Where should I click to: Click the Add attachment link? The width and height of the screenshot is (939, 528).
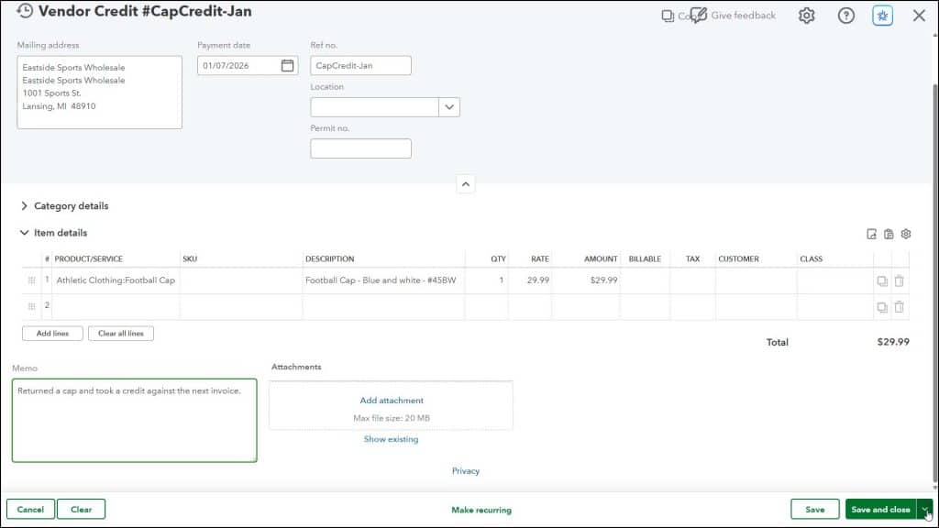tap(391, 401)
